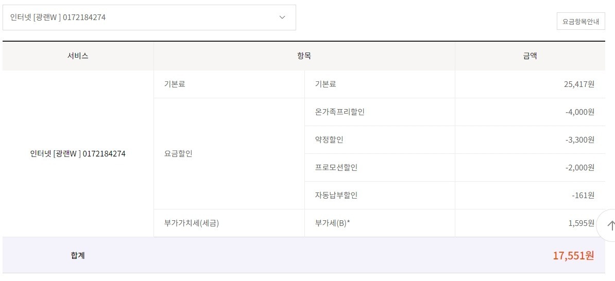Click the 자동납부할인 row label
The image size is (615, 281).
[336, 195]
